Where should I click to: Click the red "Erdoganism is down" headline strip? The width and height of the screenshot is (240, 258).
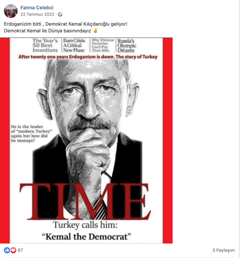88,57
